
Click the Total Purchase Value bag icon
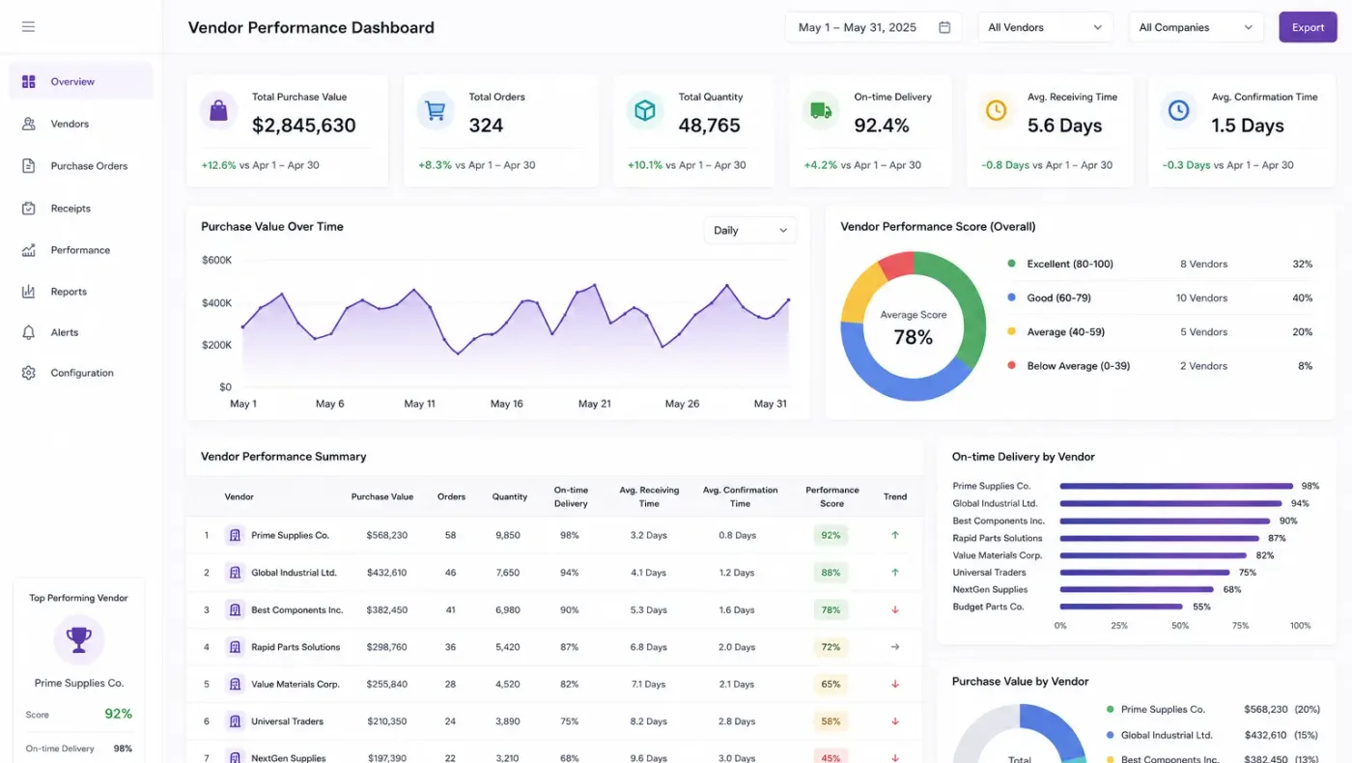pyautogui.click(x=218, y=111)
